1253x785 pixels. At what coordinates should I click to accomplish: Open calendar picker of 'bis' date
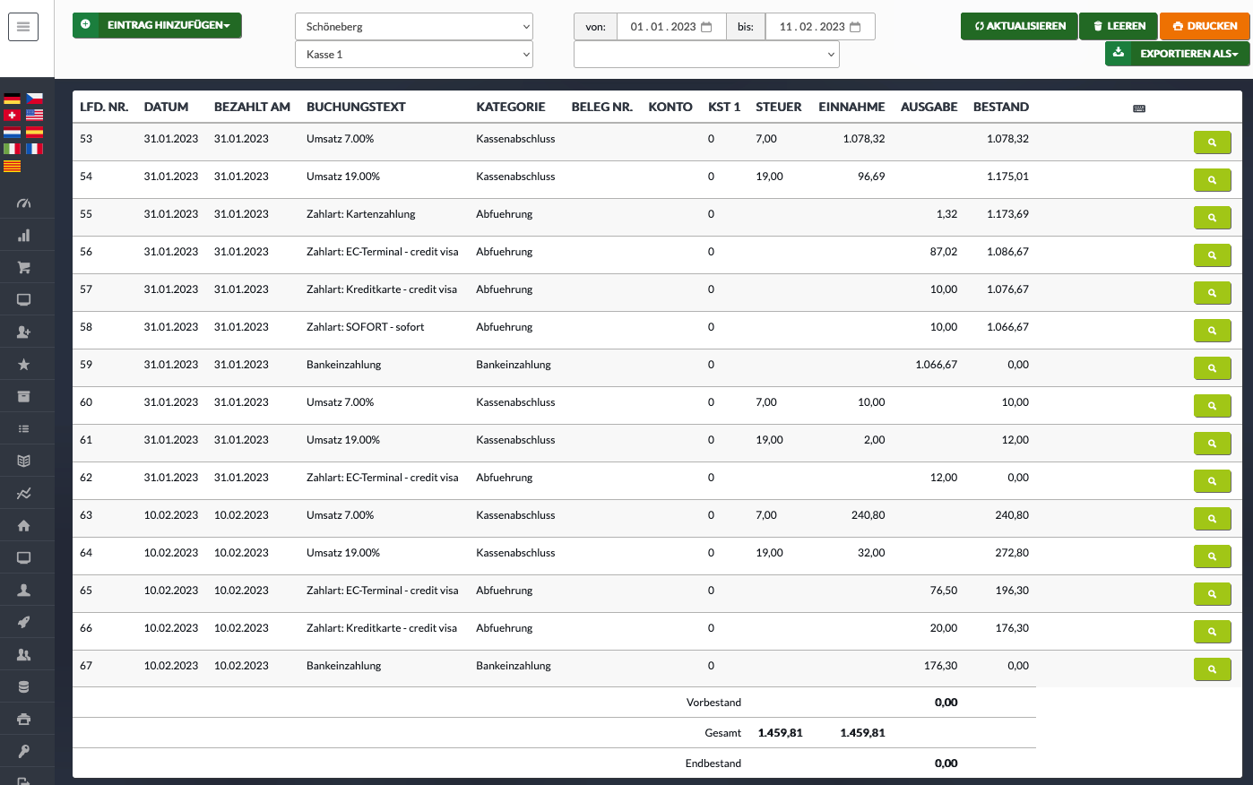pyautogui.click(x=855, y=27)
